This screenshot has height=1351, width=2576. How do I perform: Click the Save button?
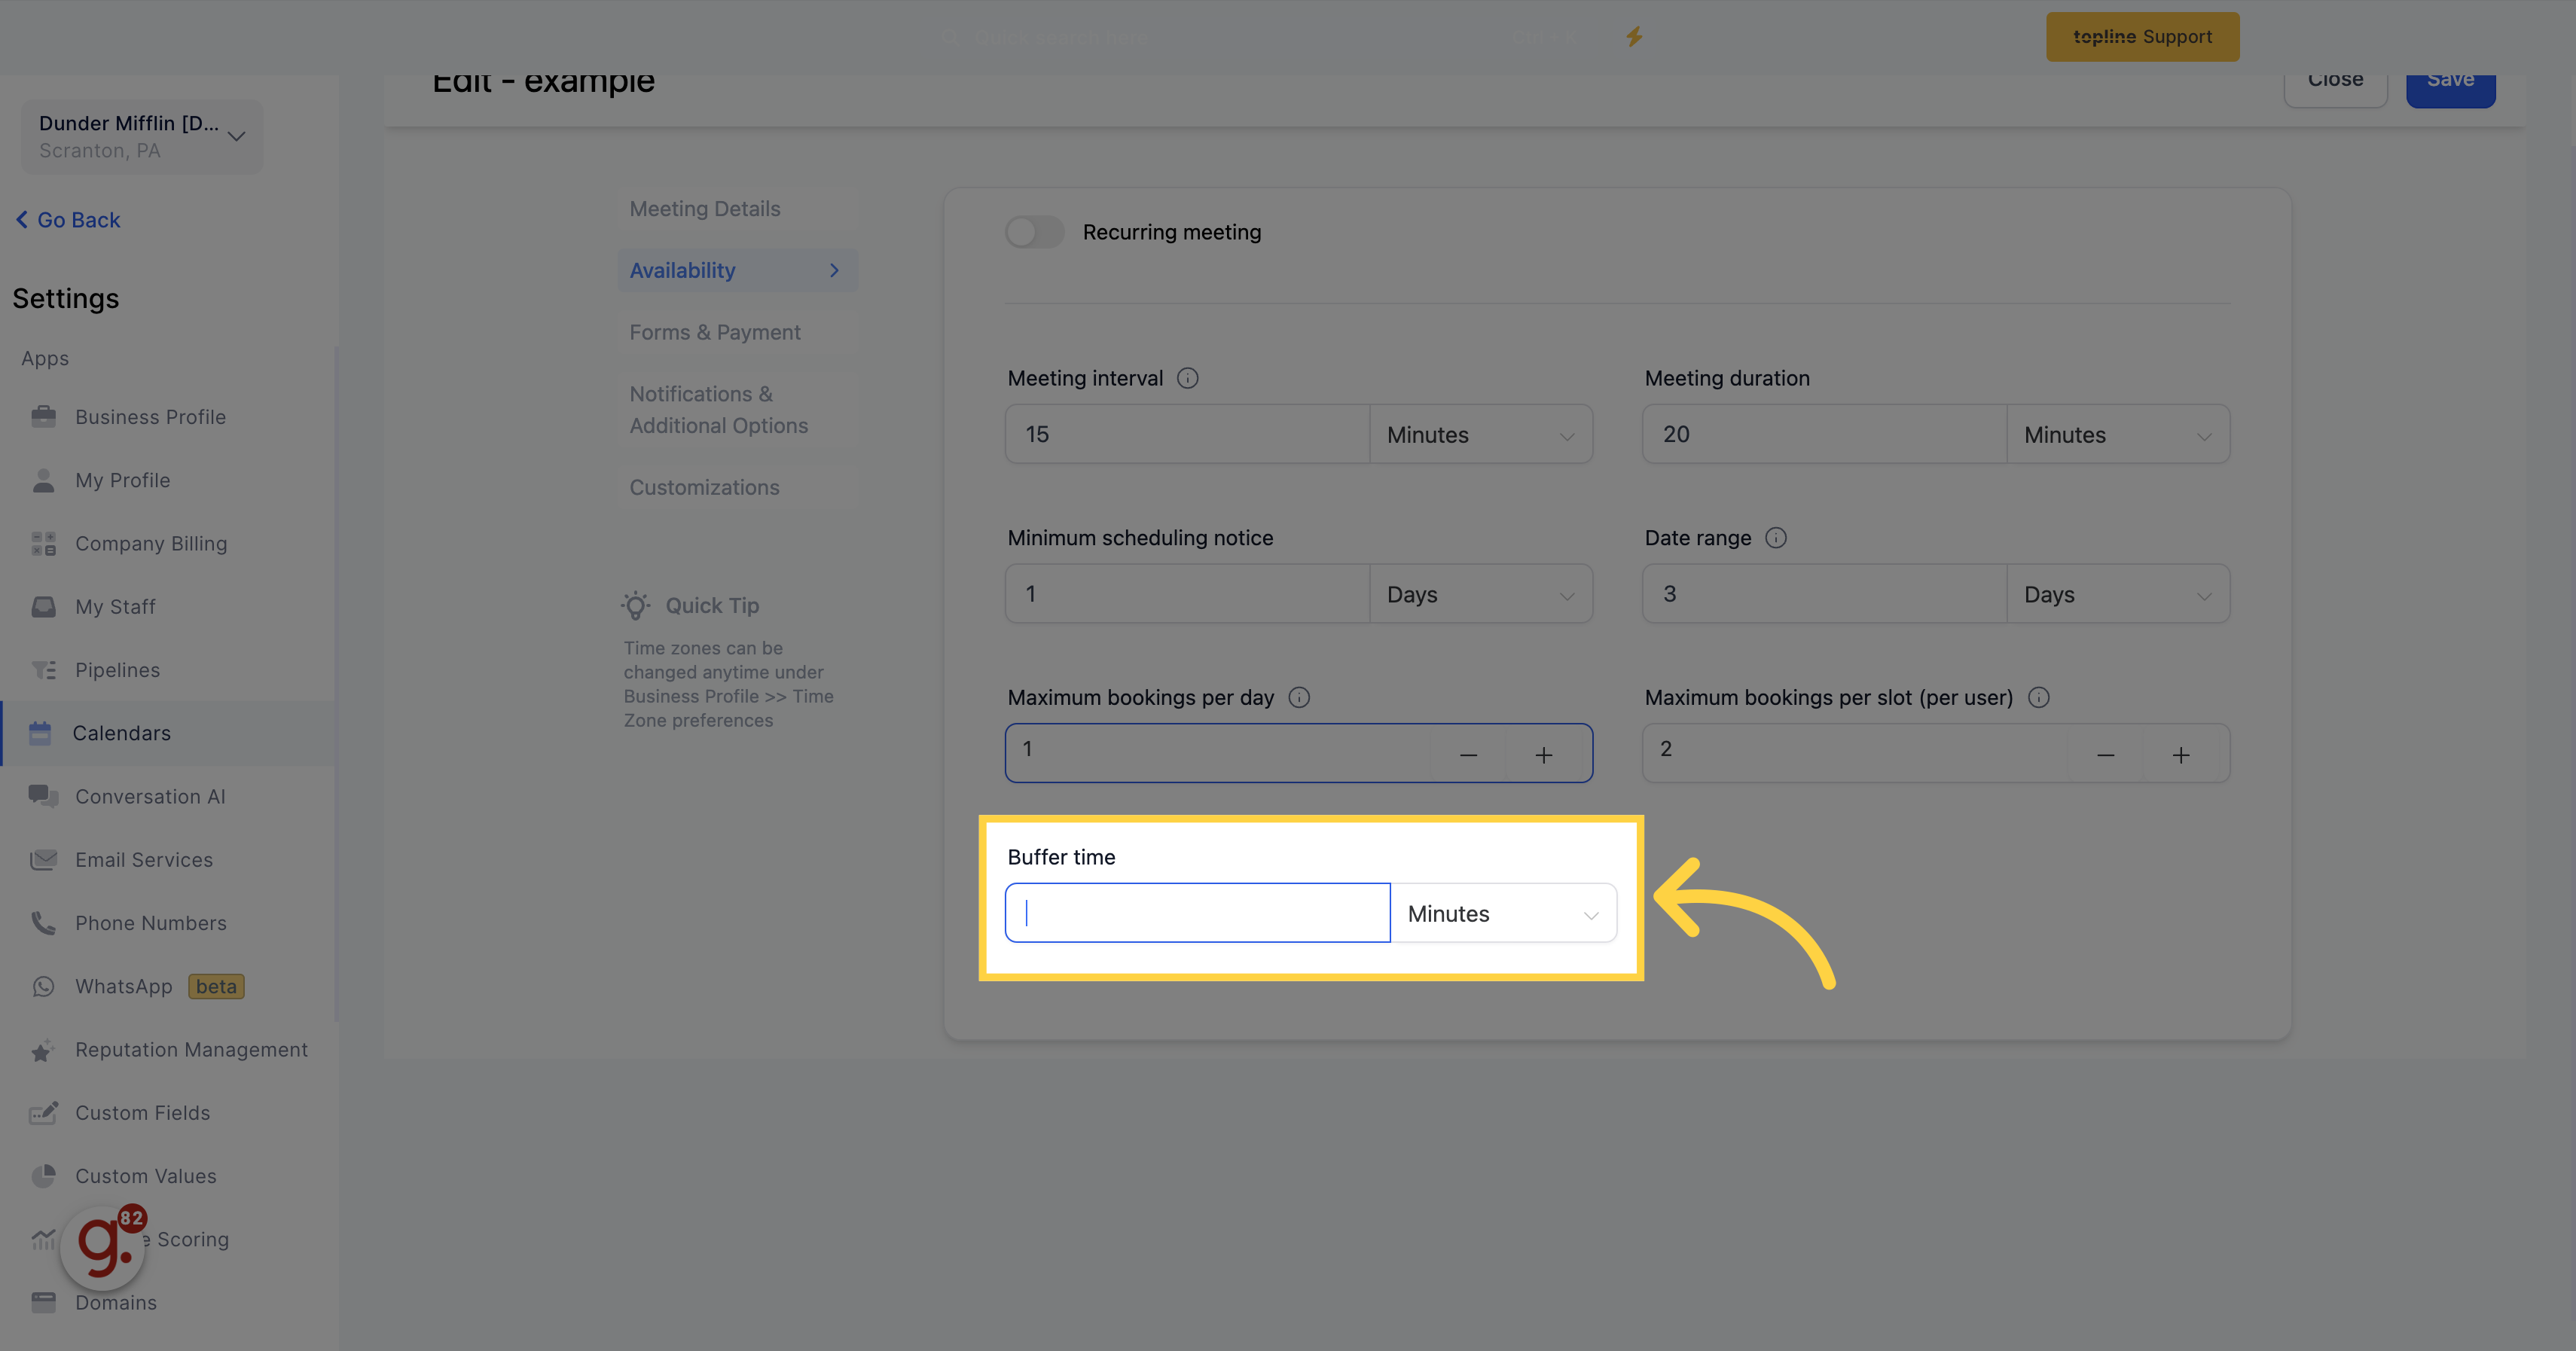coord(2452,80)
